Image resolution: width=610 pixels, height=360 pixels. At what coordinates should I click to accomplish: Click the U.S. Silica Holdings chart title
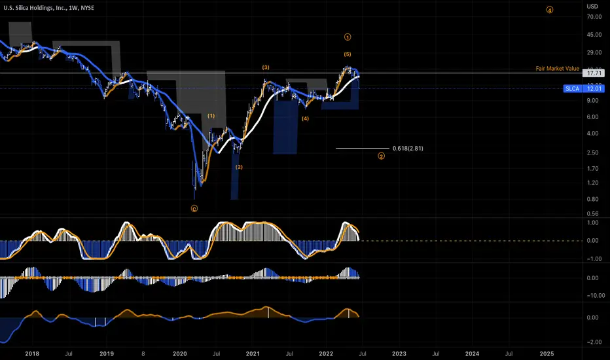pyautogui.click(x=48, y=8)
